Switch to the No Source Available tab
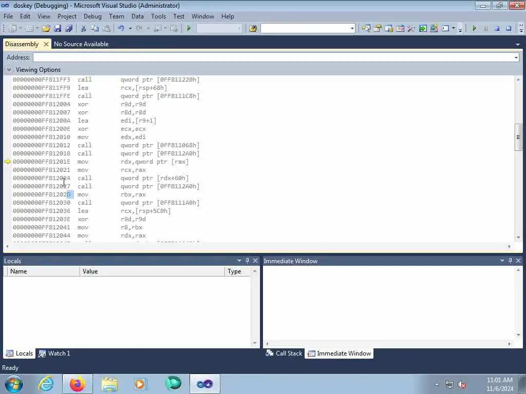526x394 pixels. [x=81, y=44]
